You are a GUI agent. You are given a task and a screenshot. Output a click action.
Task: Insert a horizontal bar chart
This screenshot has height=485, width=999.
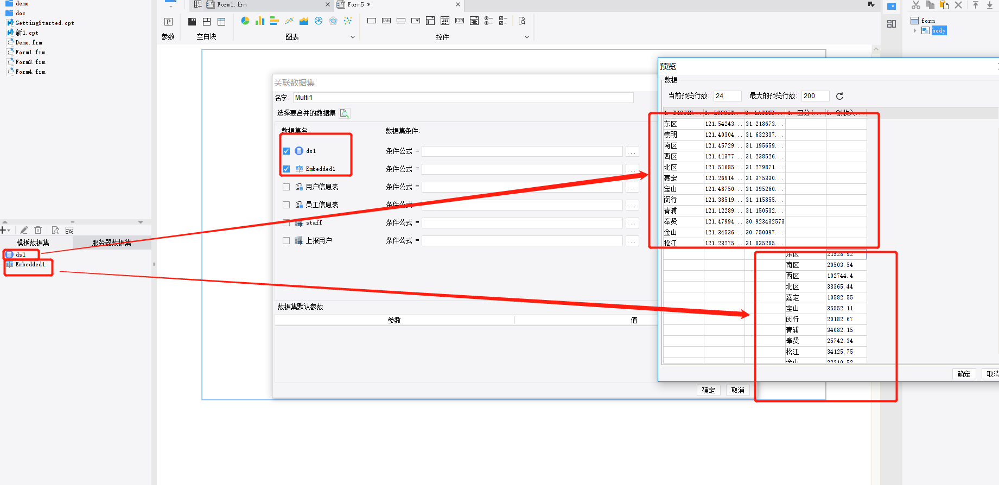point(275,21)
